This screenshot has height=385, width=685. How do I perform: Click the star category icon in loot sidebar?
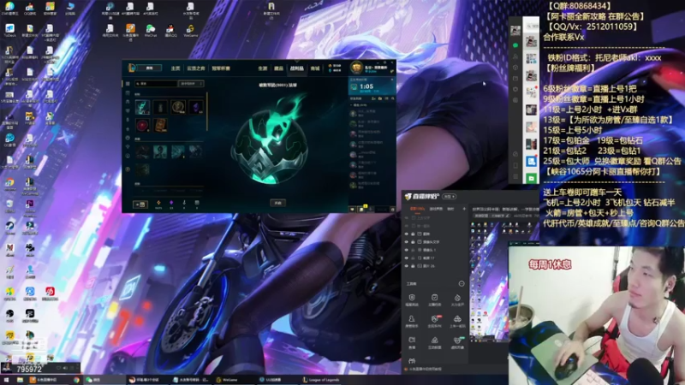(128, 129)
